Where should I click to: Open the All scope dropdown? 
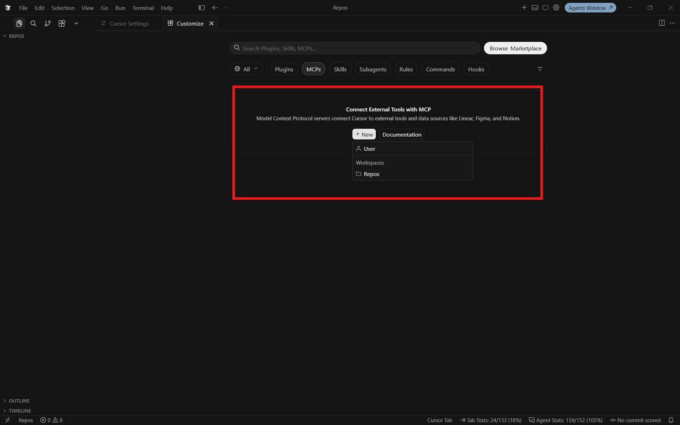[246, 69]
